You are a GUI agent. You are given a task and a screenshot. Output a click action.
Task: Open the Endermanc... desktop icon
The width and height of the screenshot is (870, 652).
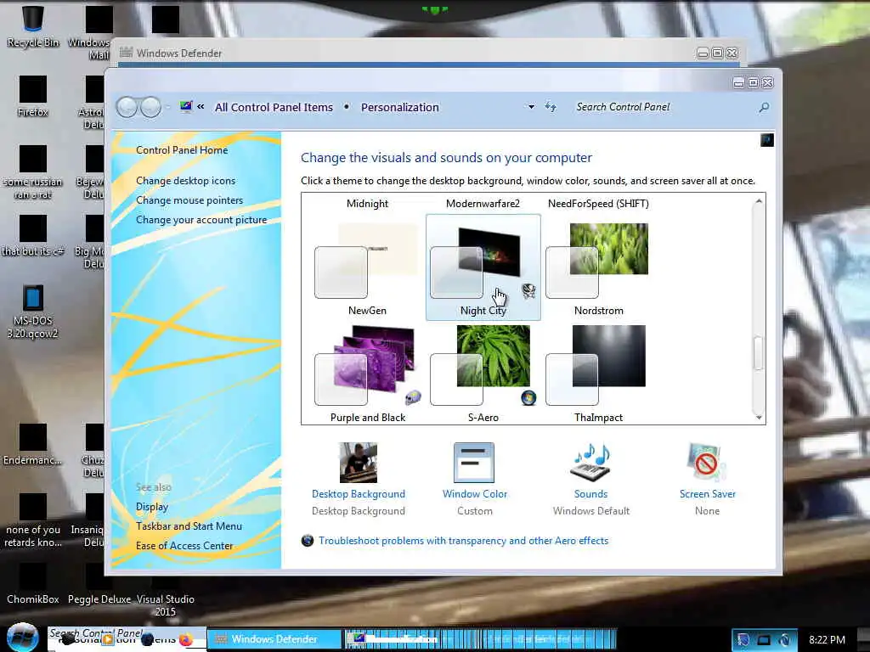click(33, 445)
